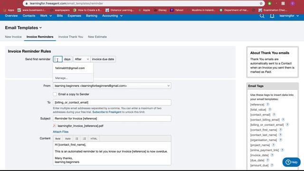
Task: Open help for the [due_date] tag
Action: click(267, 160)
